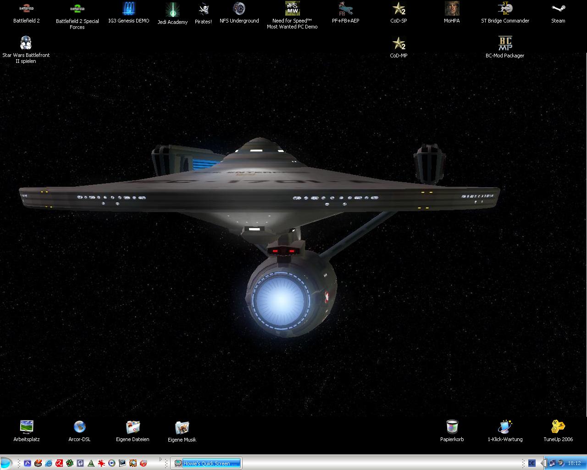This screenshot has height=470, width=587.
Task: Select the Jedi Academy desktop icon
Action: 172,14
